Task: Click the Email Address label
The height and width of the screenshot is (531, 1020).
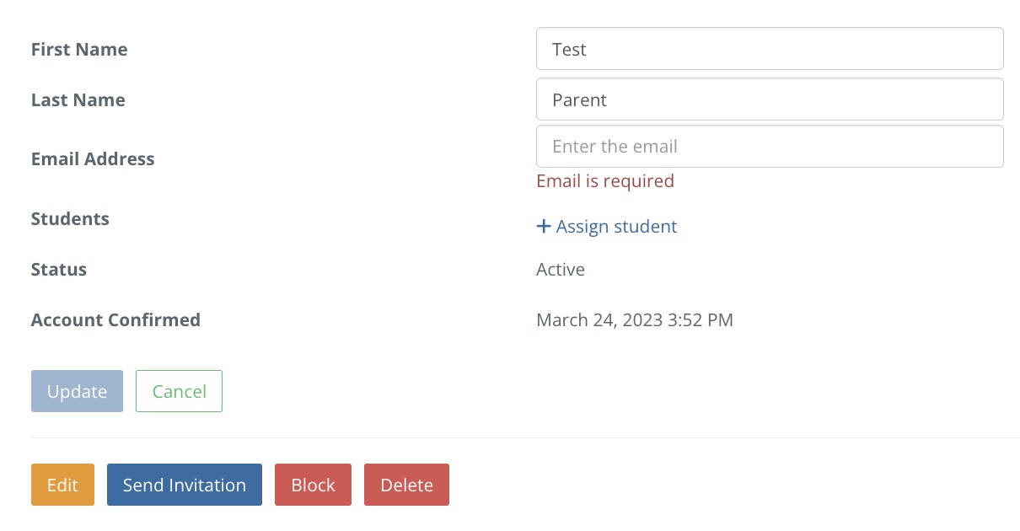Action: pos(93,159)
